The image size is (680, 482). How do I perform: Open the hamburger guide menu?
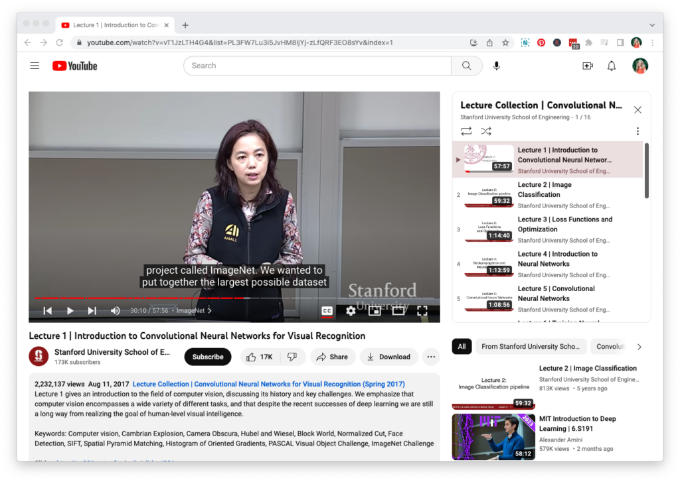pos(35,66)
